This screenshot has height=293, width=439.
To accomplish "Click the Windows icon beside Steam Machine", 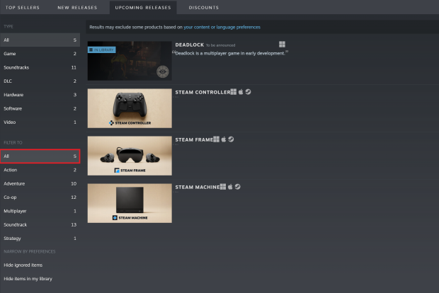I will pyautogui.click(x=222, y=187).
